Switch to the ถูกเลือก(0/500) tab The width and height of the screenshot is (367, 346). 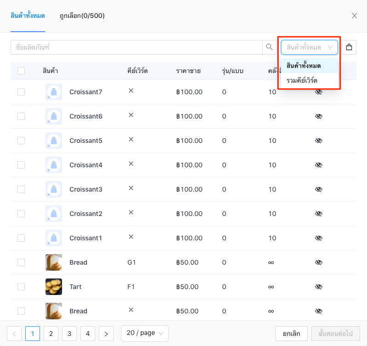[x=82, y=16]
